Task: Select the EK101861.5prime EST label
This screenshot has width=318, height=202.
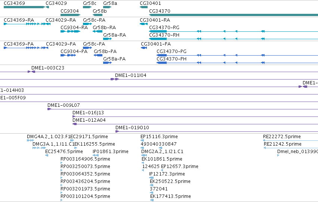Action: (x=162, y=159)
